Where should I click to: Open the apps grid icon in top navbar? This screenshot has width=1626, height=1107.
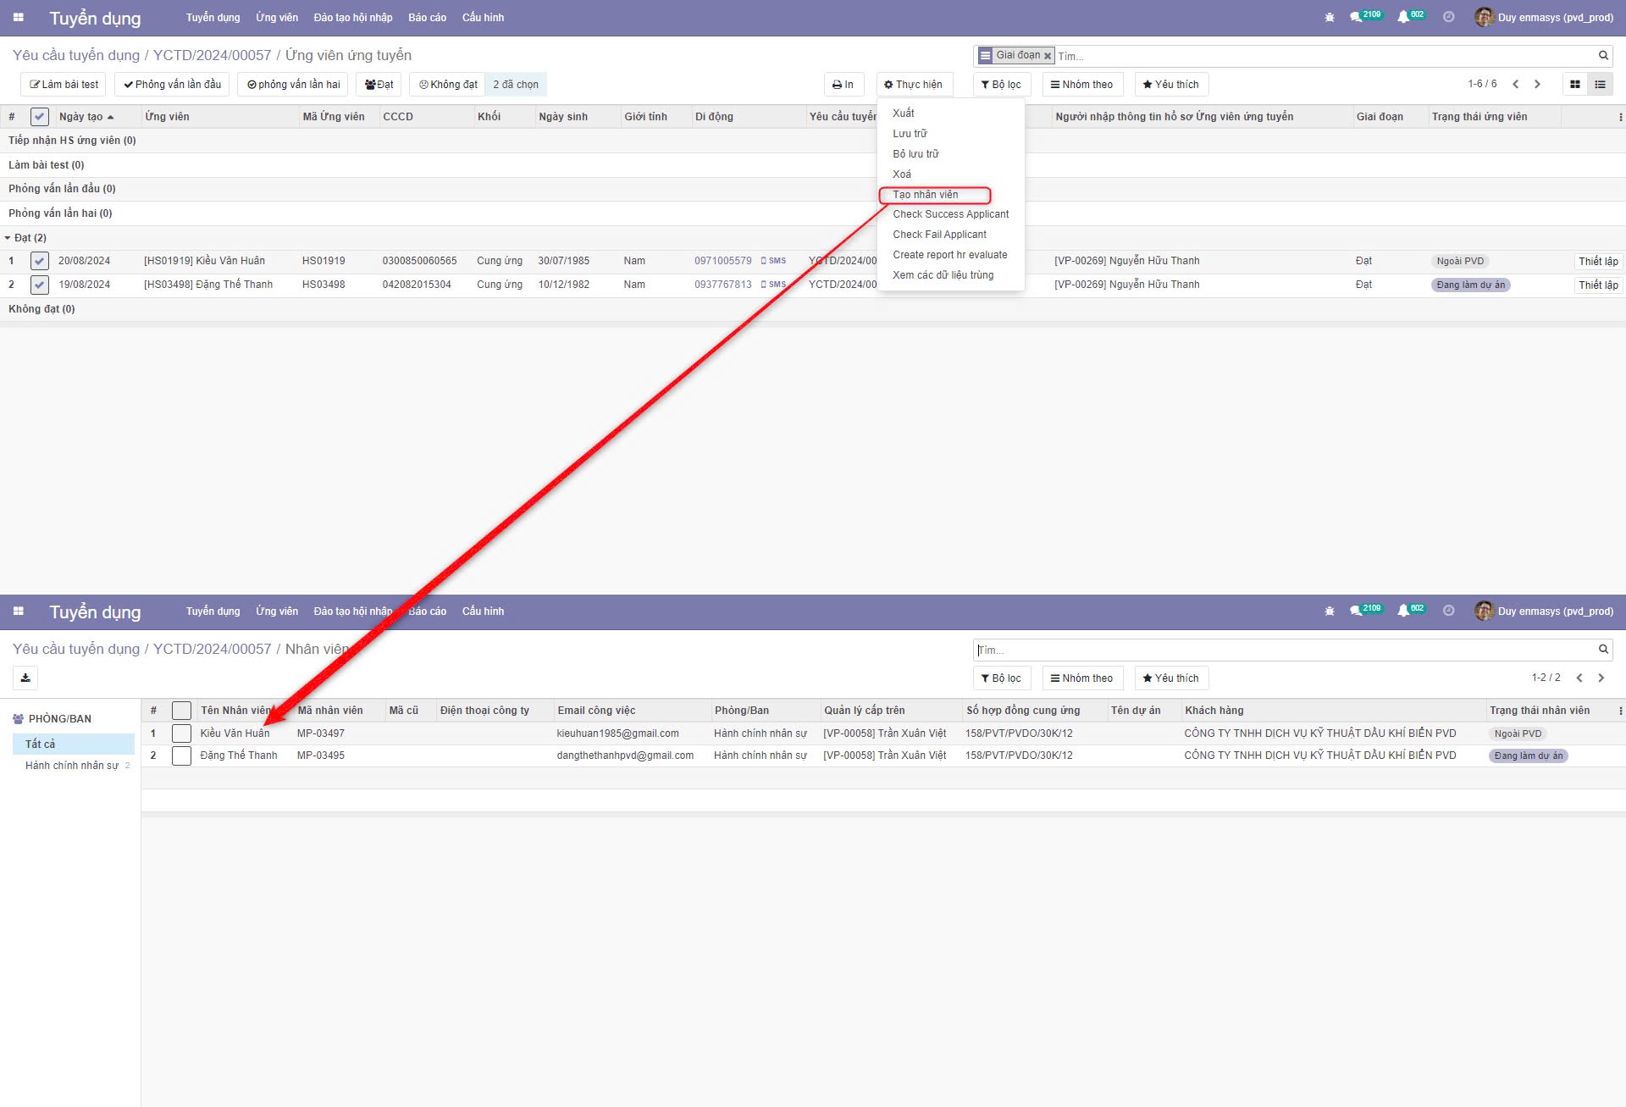(19, 17)
